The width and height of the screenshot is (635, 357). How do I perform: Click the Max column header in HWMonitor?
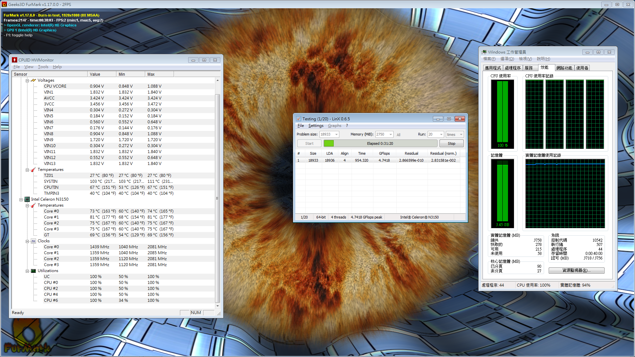click(159, 74)
